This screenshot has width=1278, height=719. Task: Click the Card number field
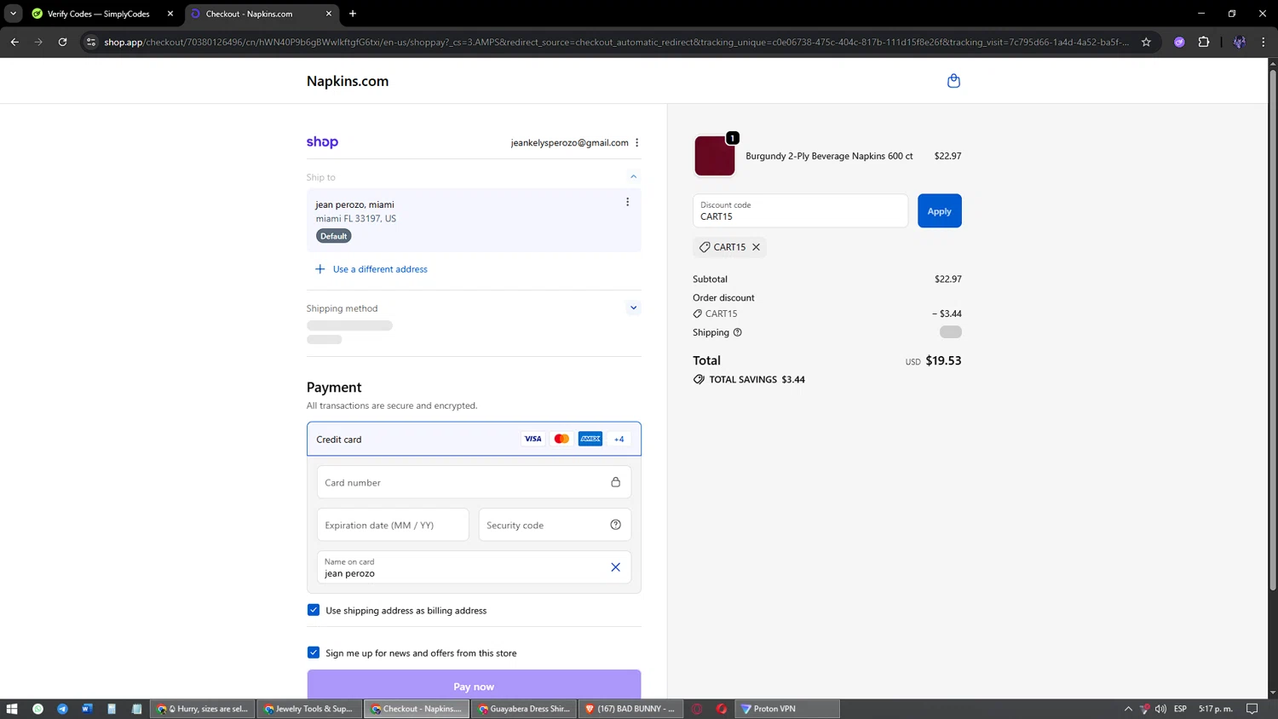474,482
